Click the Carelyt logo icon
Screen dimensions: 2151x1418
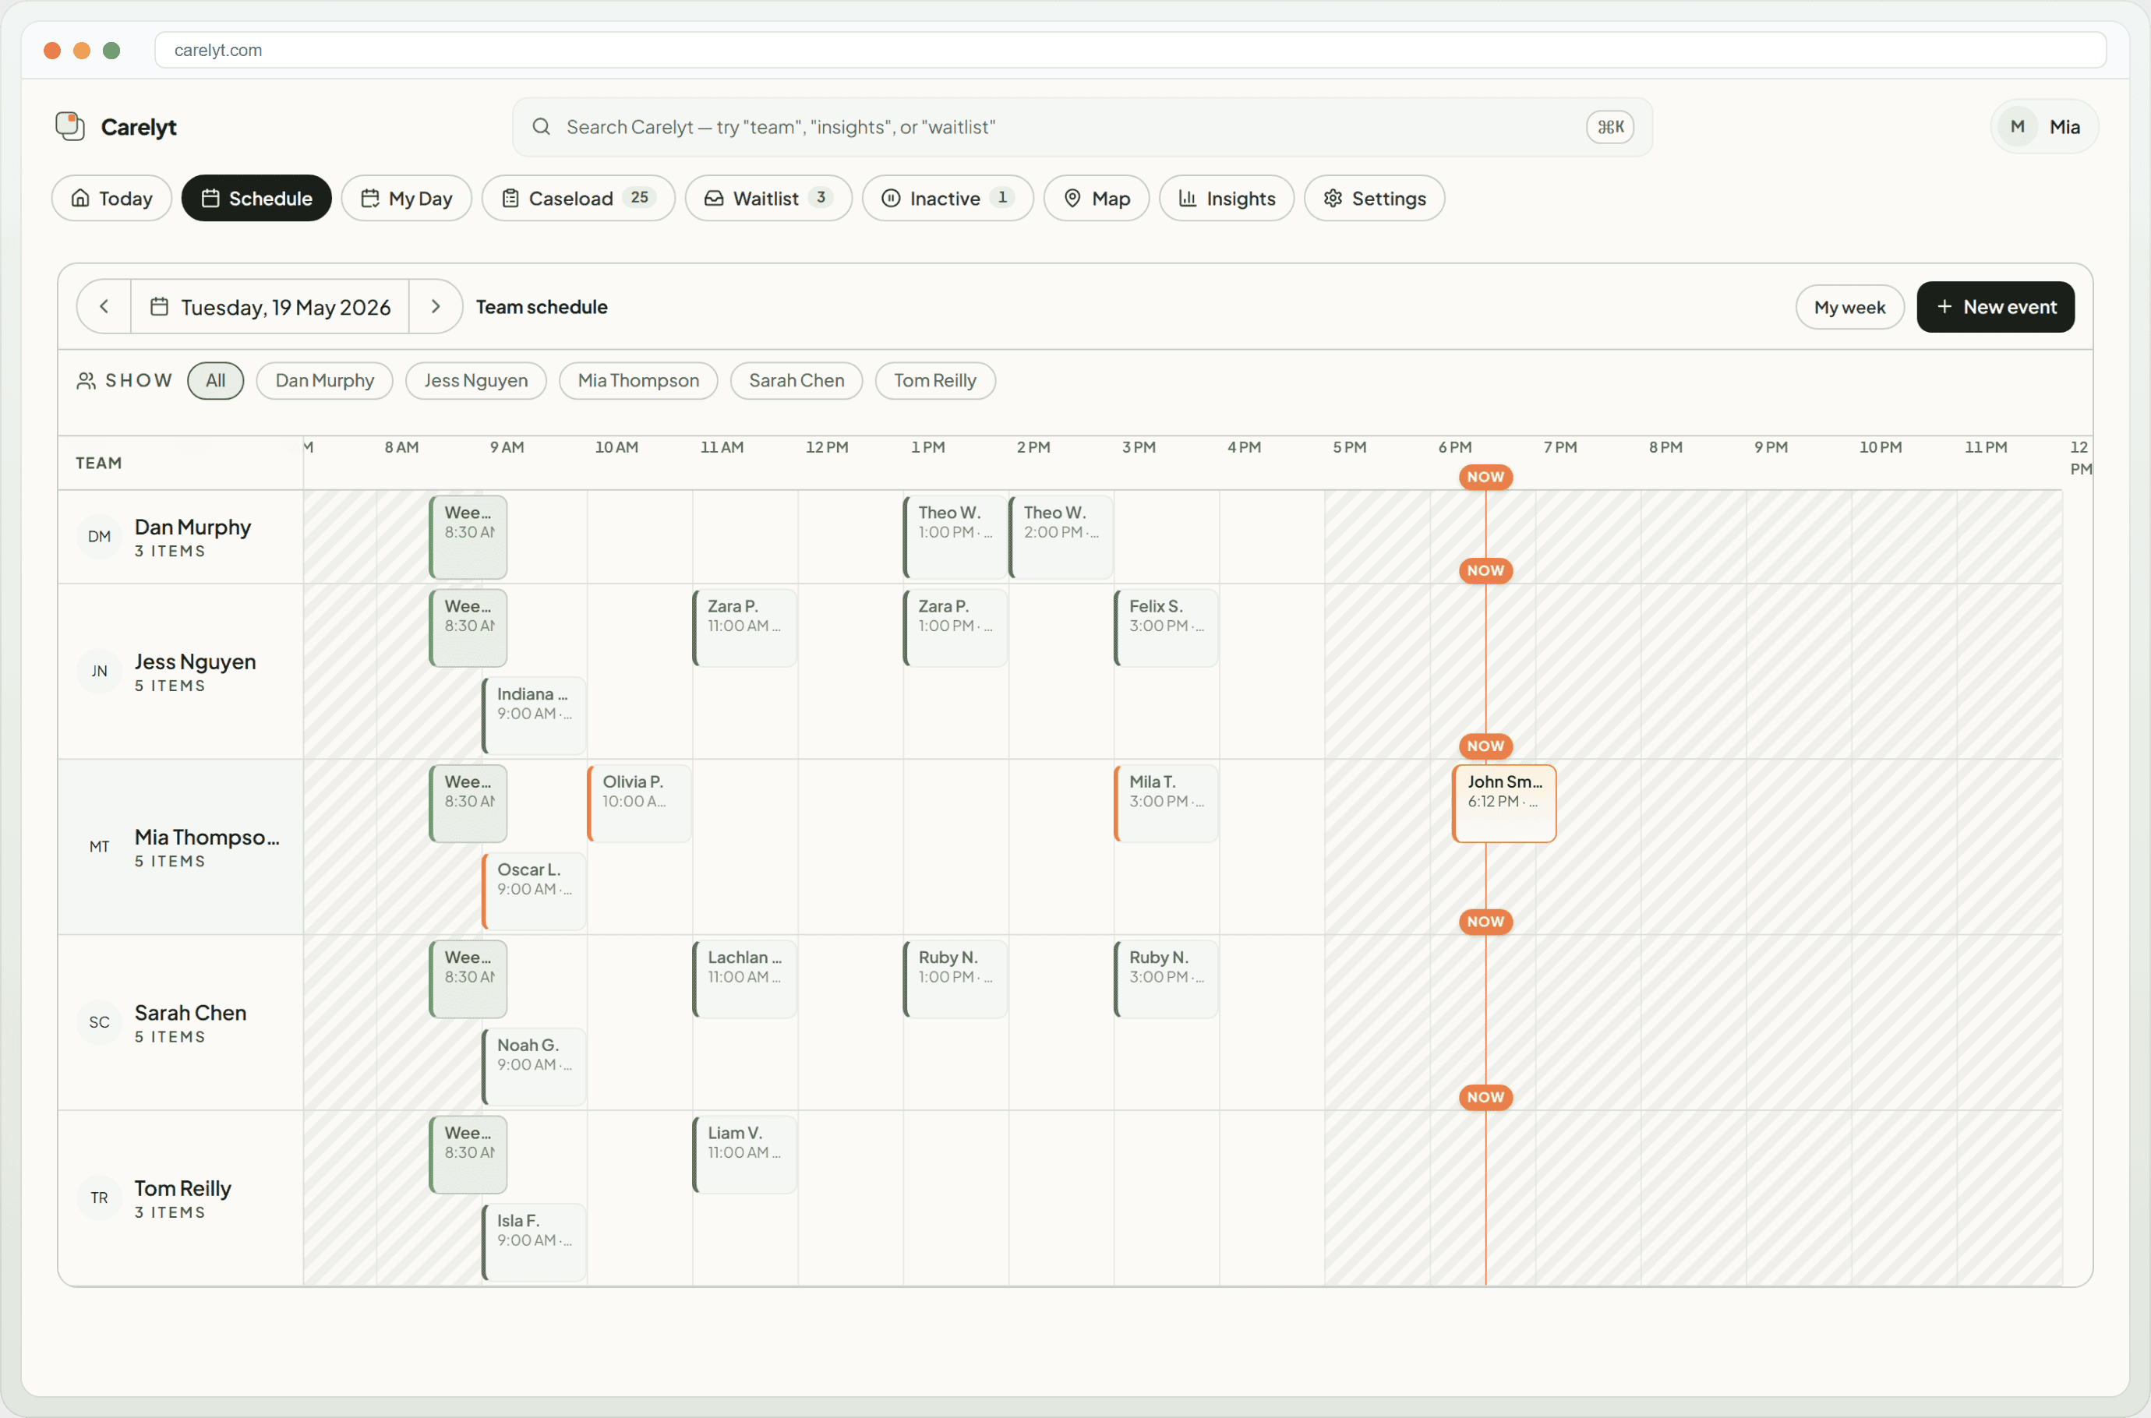click(x=69, y=126)
